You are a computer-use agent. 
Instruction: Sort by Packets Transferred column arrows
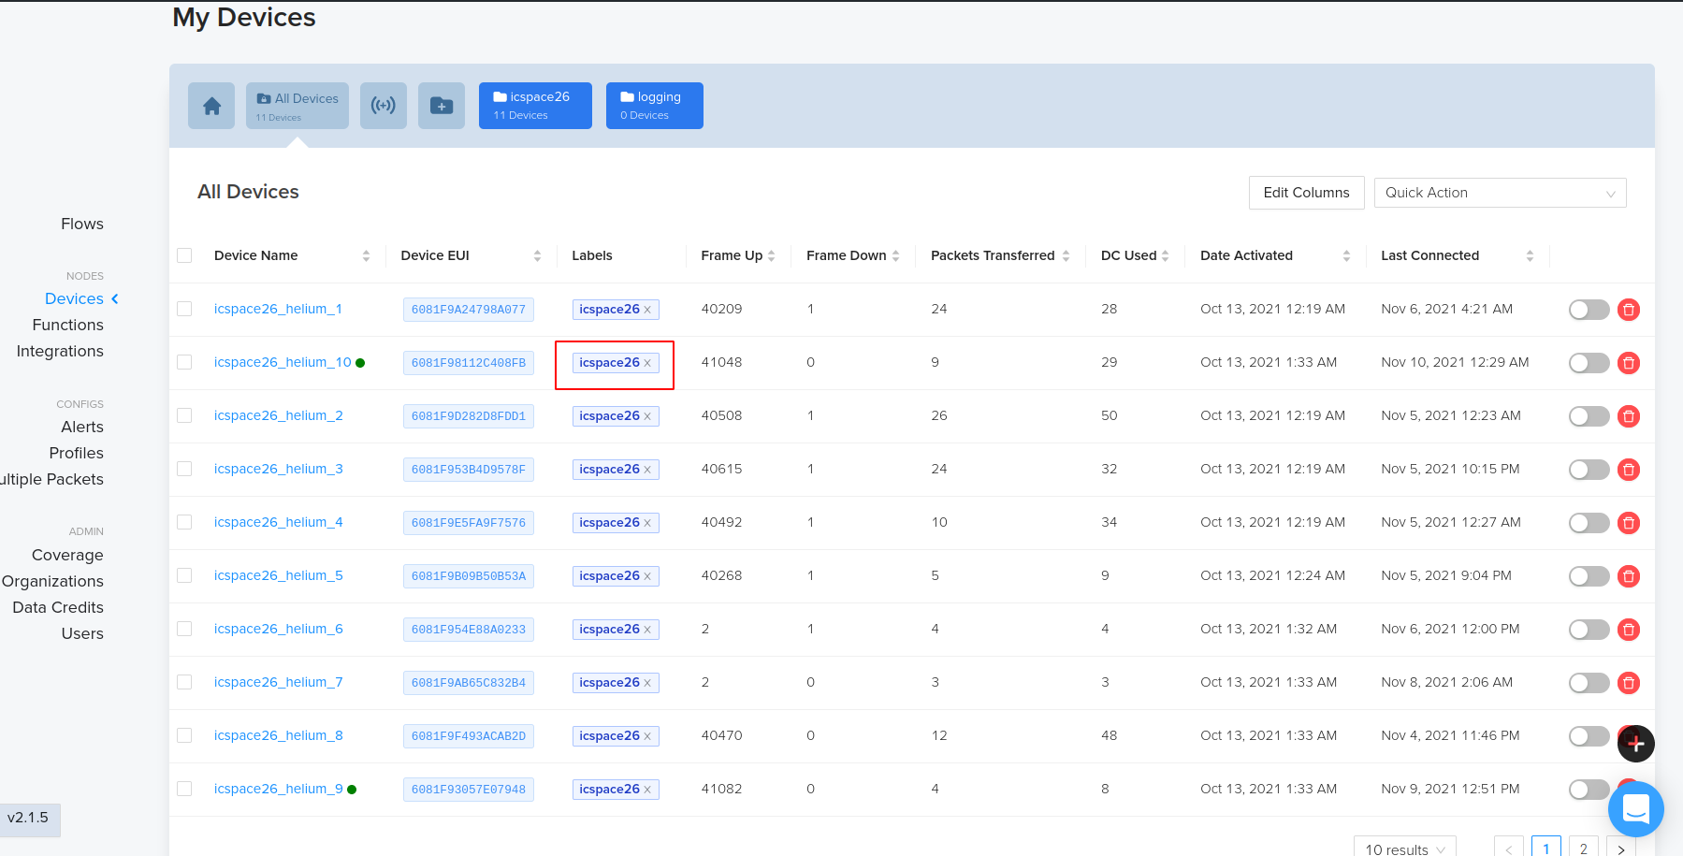coord(1066,255)
